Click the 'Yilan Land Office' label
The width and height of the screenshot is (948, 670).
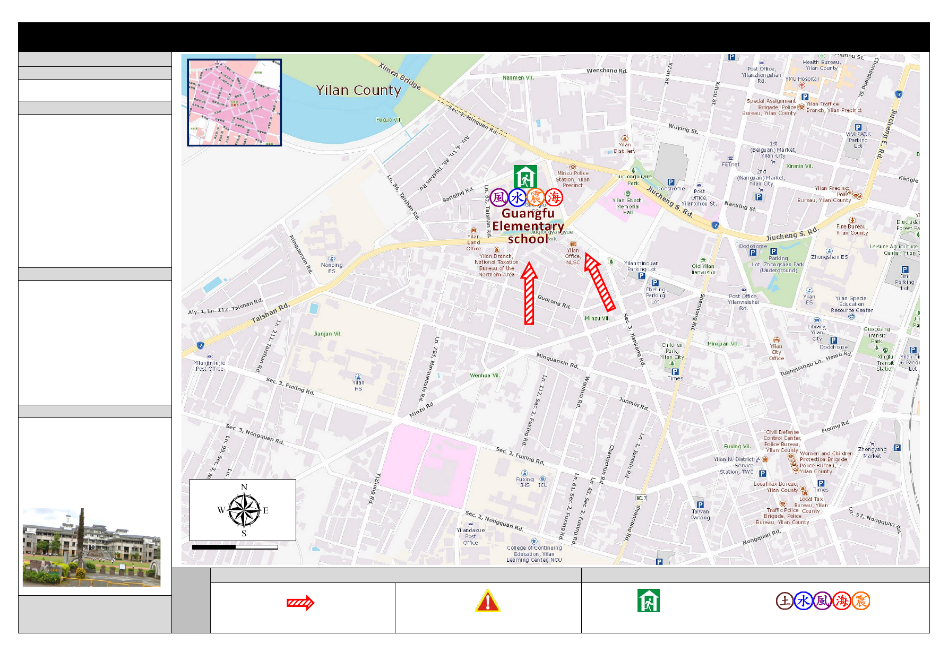(x=473, y=242)
